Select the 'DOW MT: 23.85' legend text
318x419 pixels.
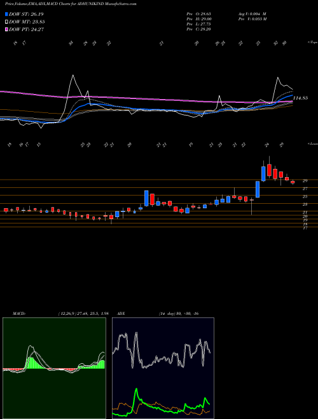click(27, 22)
